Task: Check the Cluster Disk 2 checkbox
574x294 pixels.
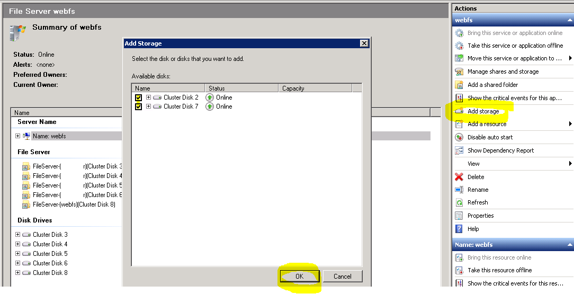Action: click(x=138, y=98)
